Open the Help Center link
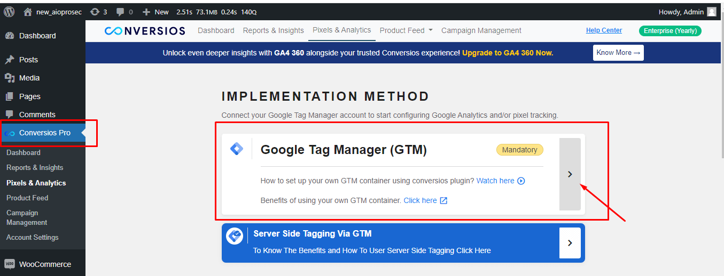This screenshot has width=724, height=276. click(604, 30)
